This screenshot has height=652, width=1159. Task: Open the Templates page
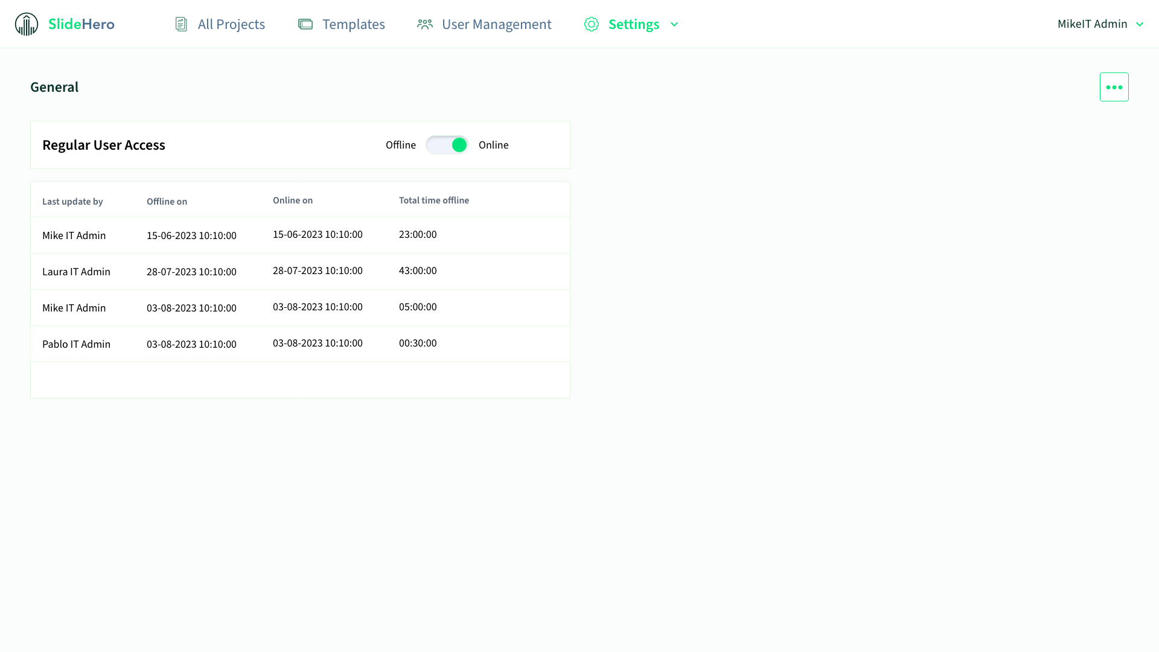(x=353, y=24)
